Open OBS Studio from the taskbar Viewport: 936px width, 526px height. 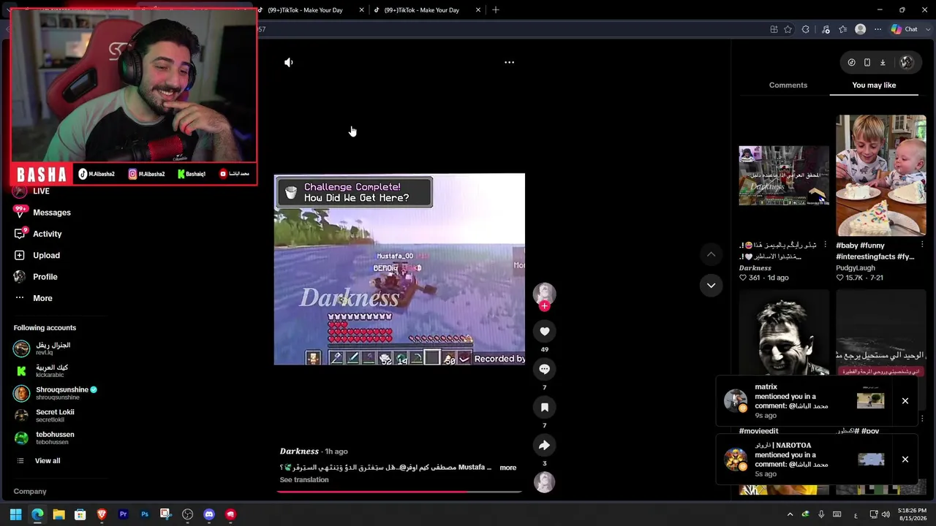(x=188, y=515)
